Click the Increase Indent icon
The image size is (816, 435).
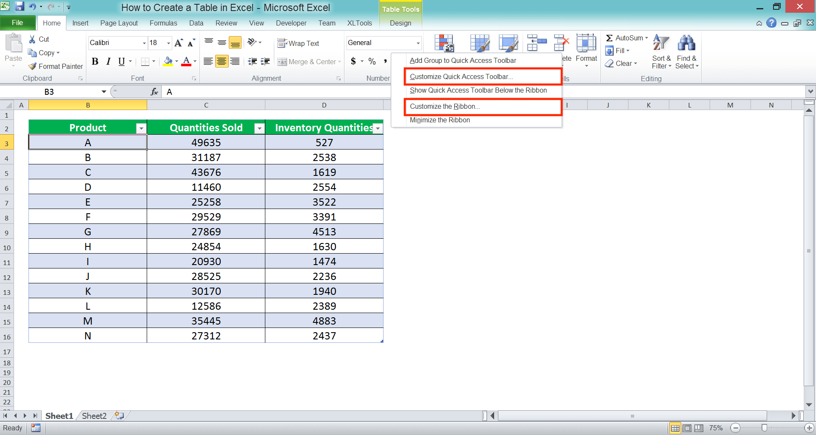click(x=265, y=62)
